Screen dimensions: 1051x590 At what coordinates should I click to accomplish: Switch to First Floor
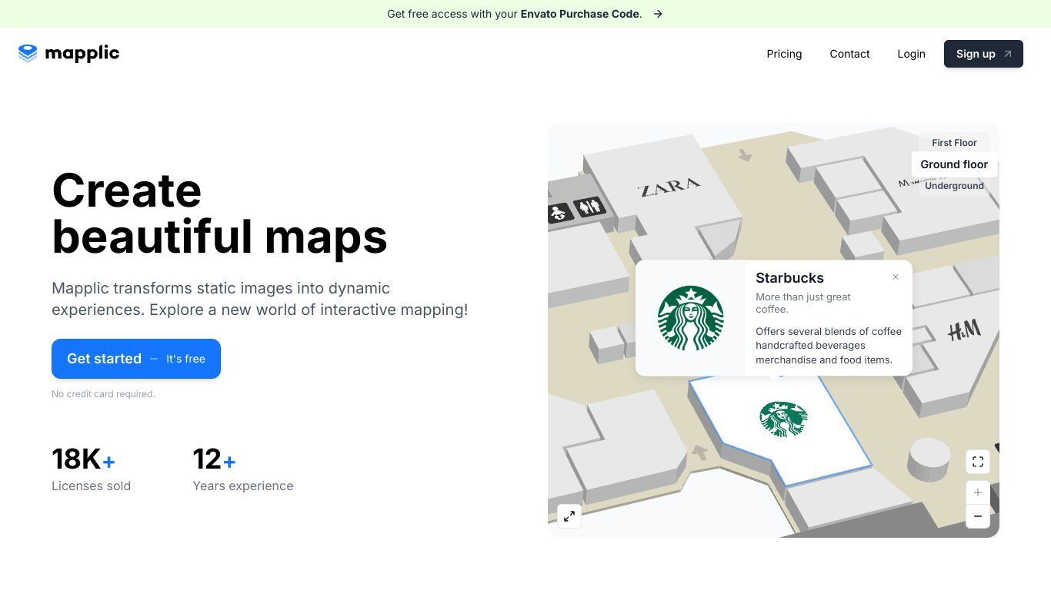954,143
